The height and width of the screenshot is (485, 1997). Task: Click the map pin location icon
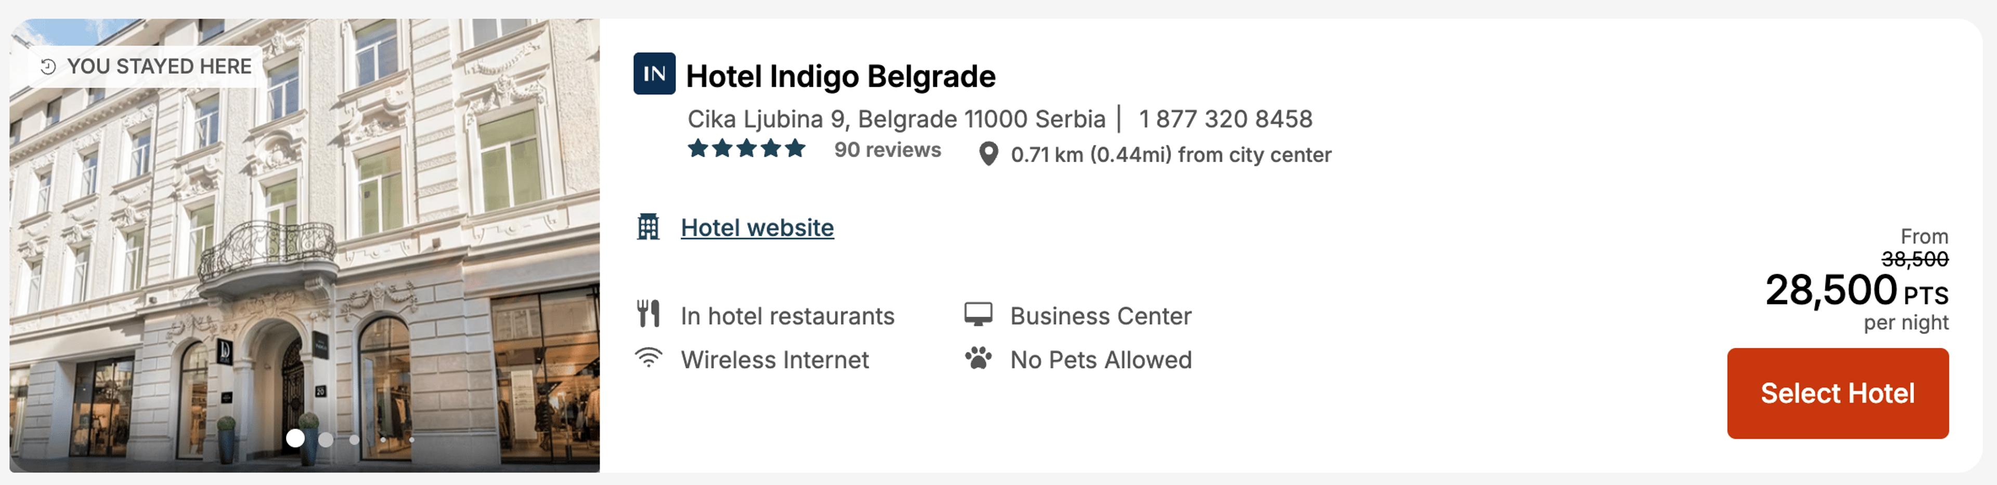[988, 154]
